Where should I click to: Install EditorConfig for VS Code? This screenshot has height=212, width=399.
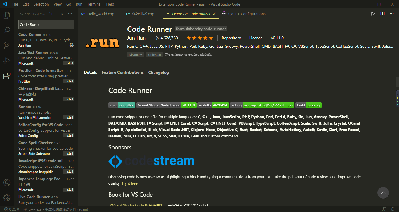coord(69,135)
